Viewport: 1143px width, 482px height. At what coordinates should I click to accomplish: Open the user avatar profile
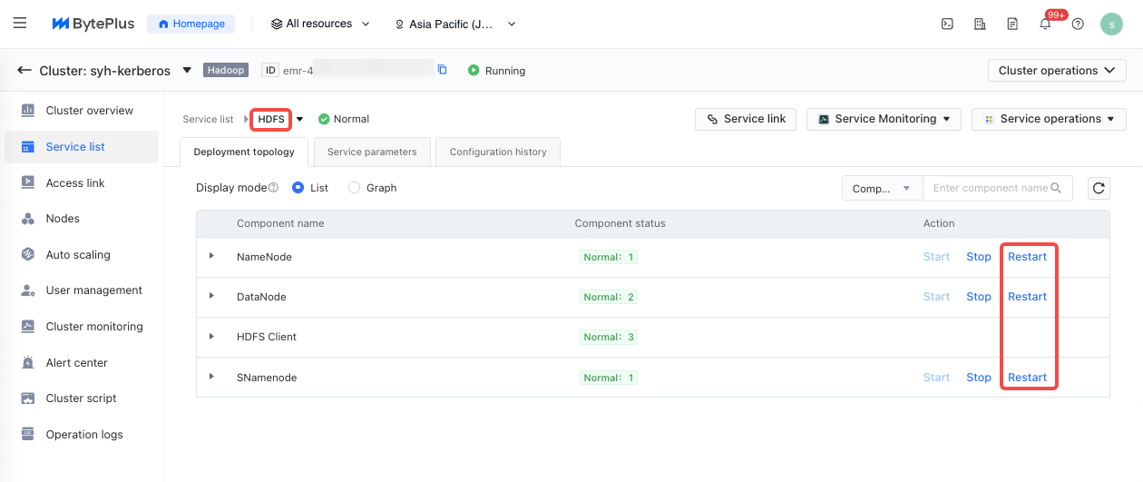[1111, 25]
